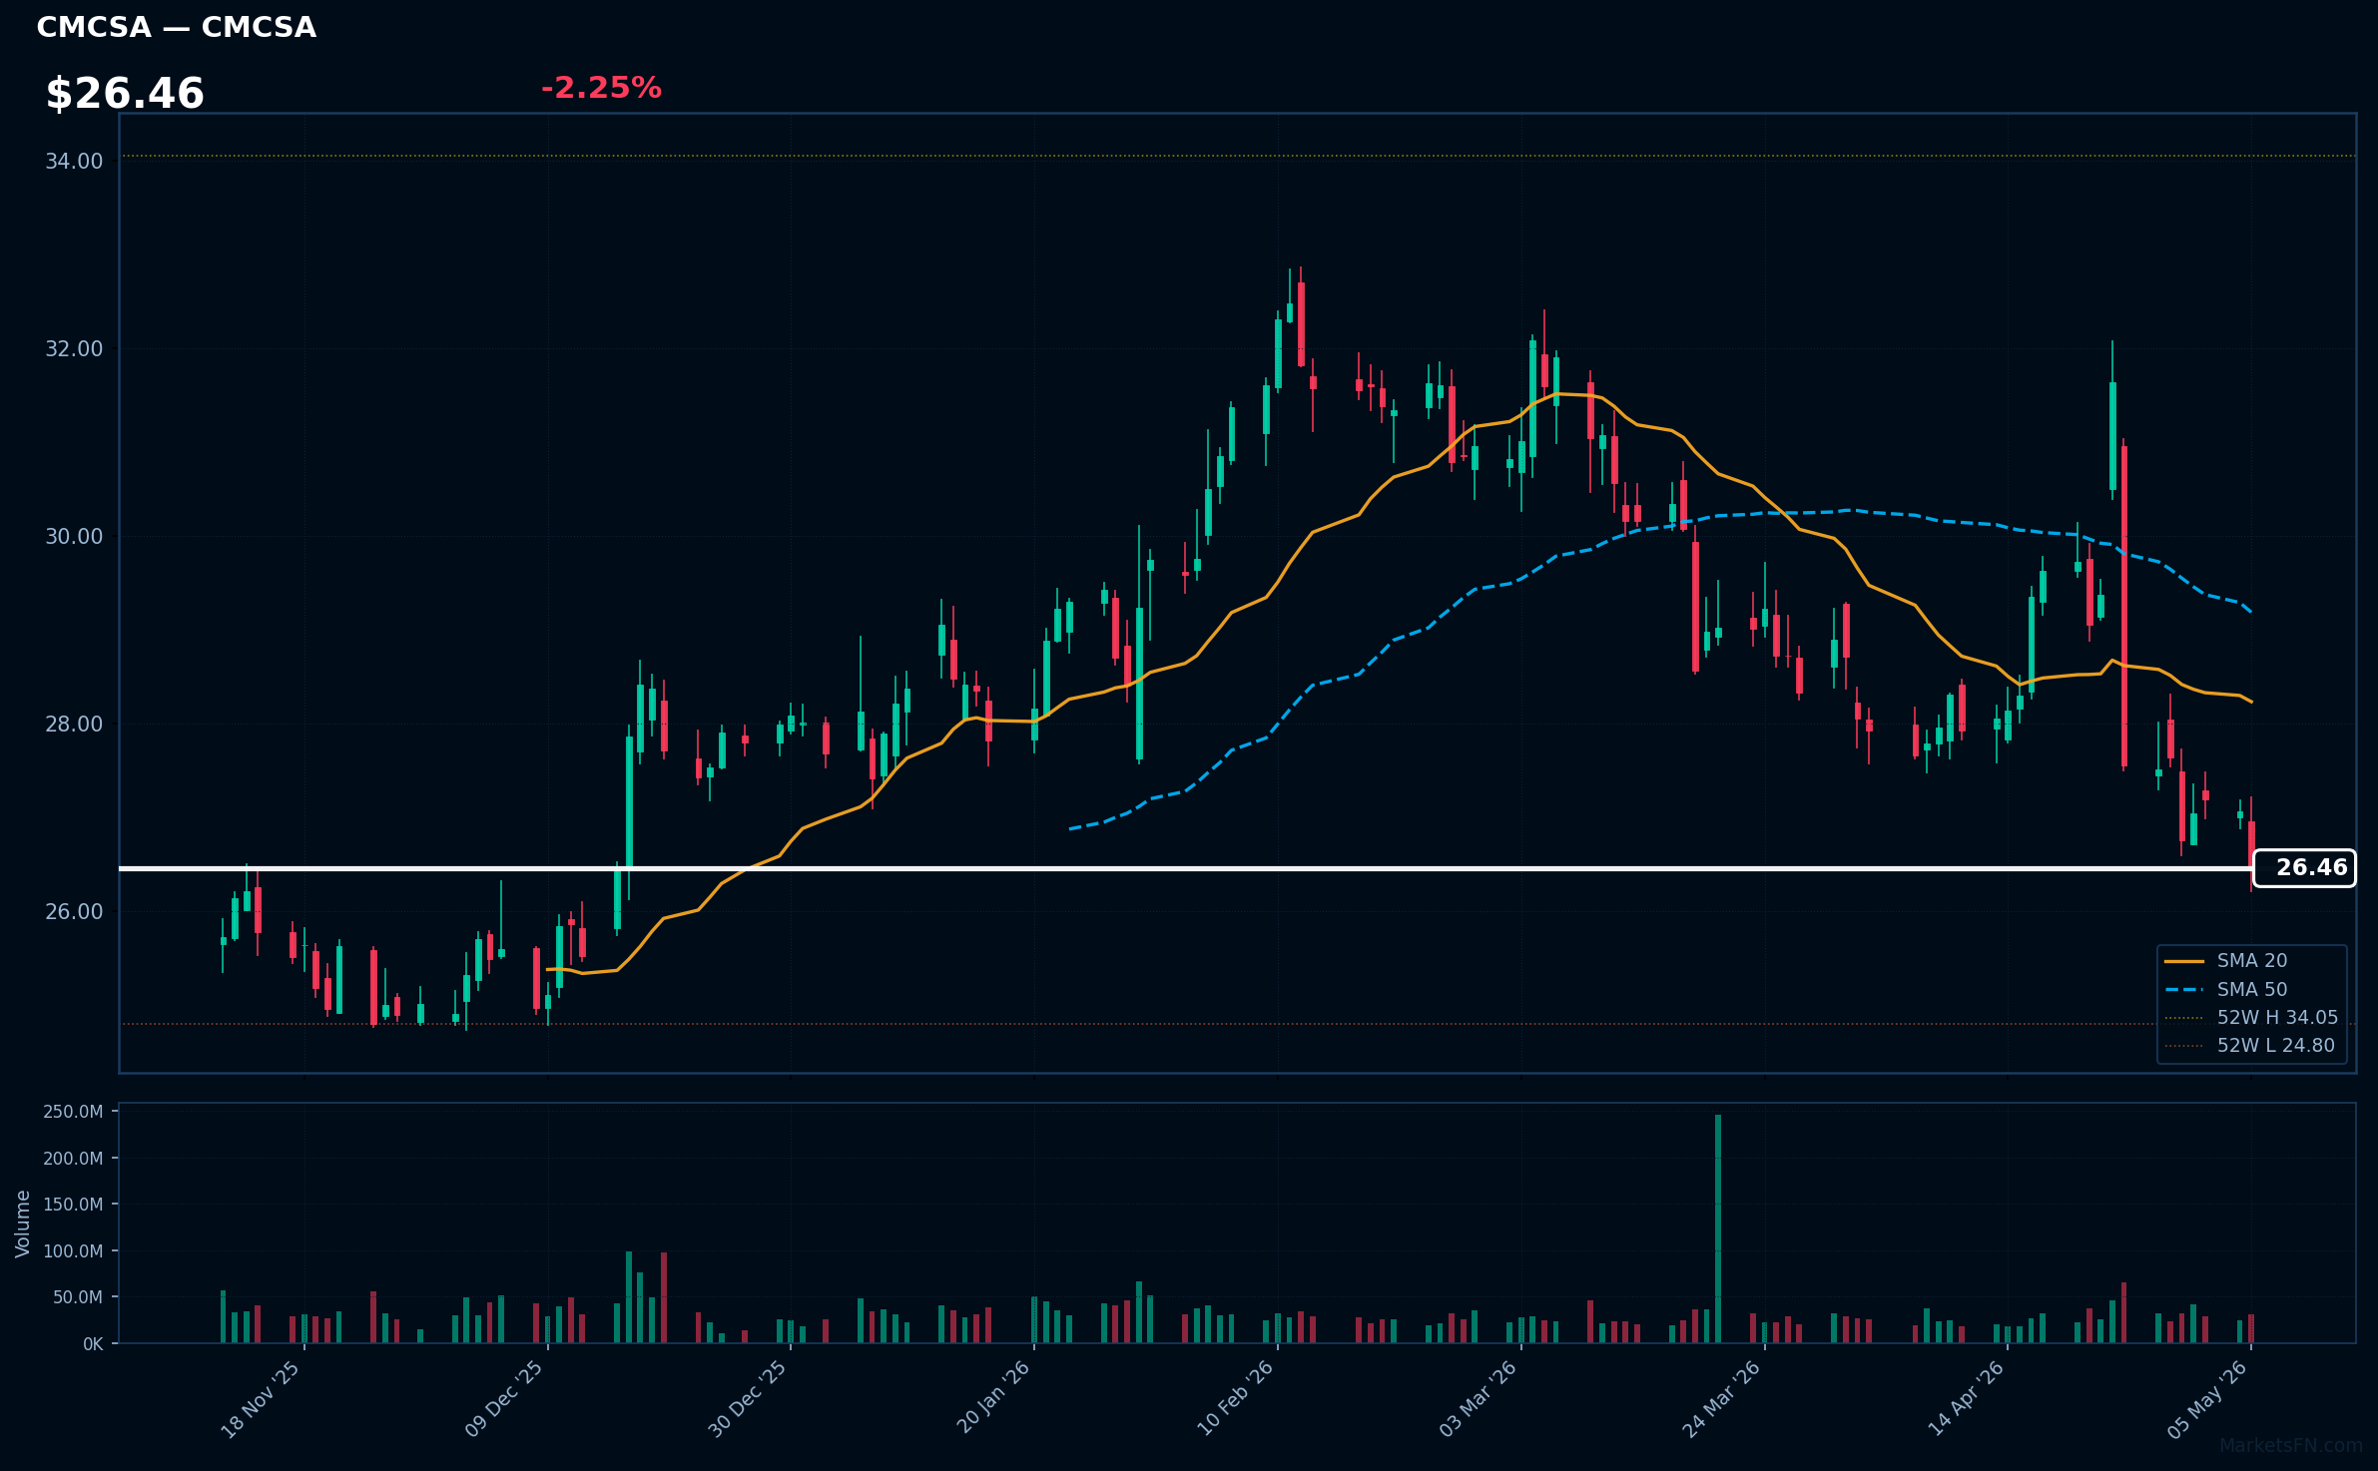Image resolution: width=2378 pixels, height=1471 pixels.
Task: Click the 14 Apr '26 date label
Action: (1965, 1400)
